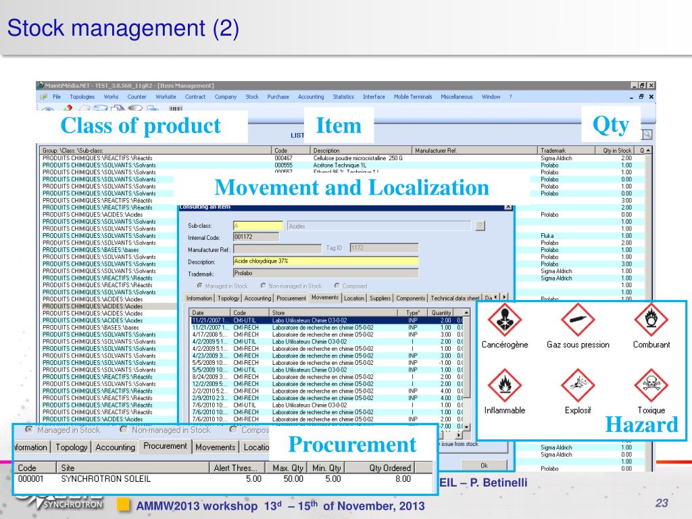The width and height of the screenshot is (692, 519).
Task: Open the Counter menu
Action: [x=137, y=97]
